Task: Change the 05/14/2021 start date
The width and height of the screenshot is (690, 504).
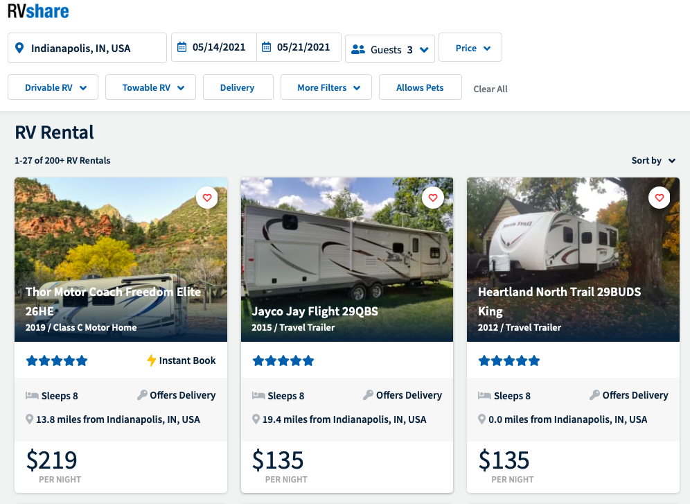Action: (x=214, y=47)
